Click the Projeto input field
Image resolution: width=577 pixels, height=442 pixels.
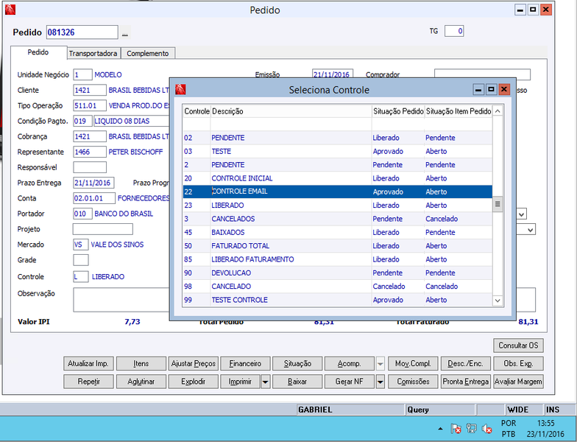[x=103, y=229]
